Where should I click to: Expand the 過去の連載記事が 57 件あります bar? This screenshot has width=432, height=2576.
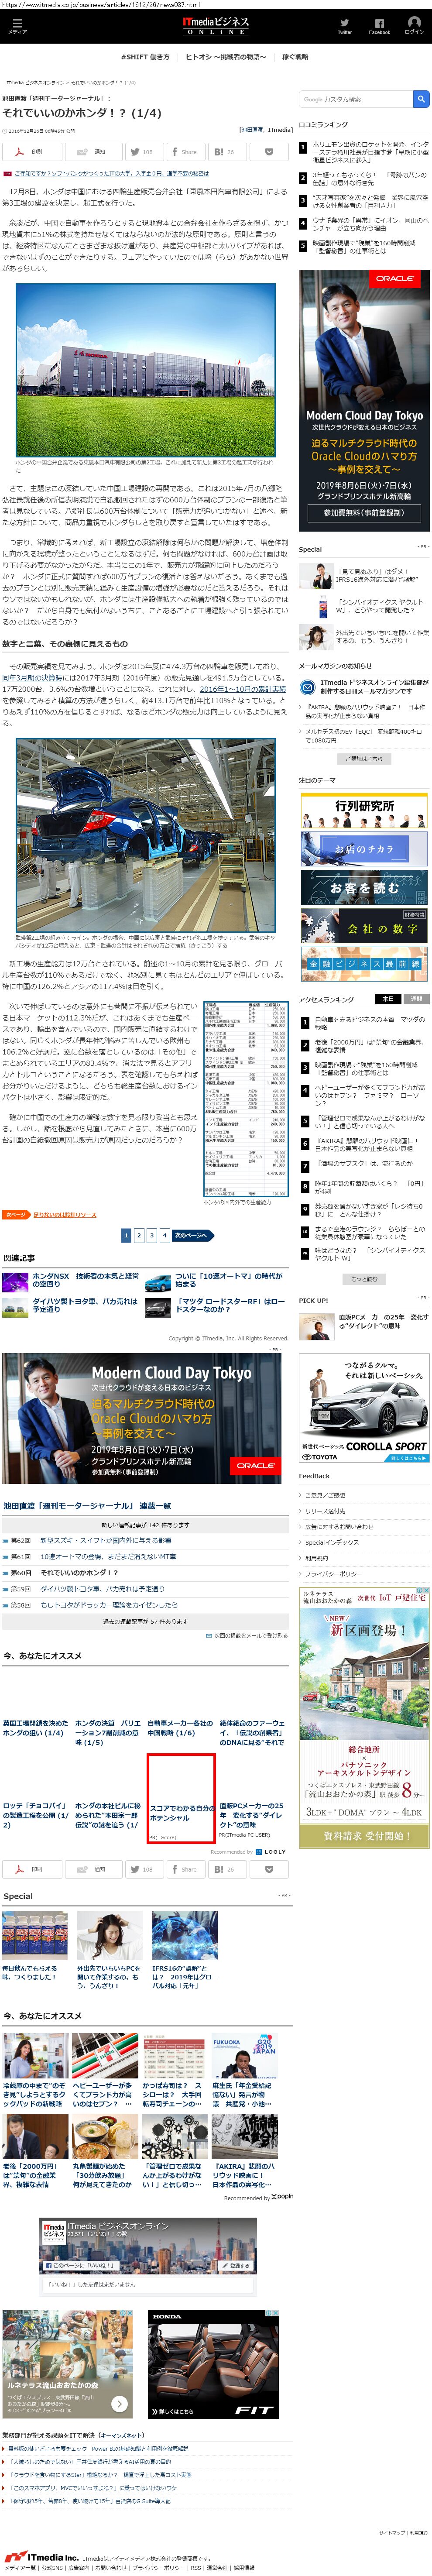click(145, 1621)
